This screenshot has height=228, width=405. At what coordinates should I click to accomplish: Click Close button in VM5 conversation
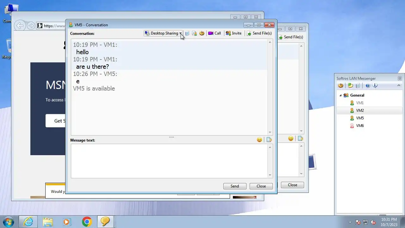261,186
